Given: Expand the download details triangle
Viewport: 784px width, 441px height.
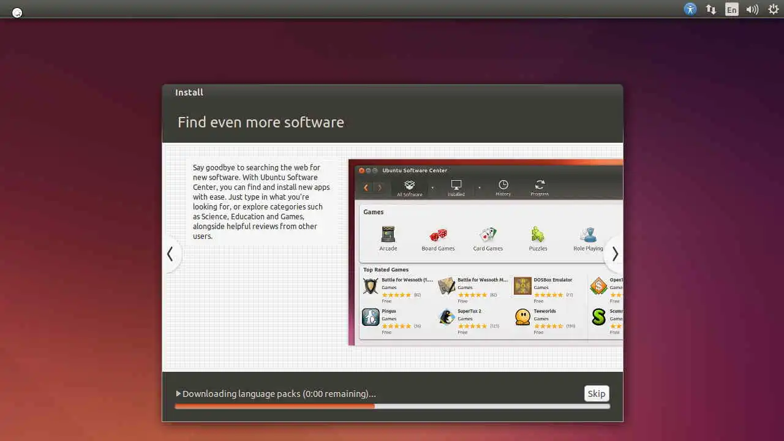Looking at the screenshot, I should coord(178,394).
